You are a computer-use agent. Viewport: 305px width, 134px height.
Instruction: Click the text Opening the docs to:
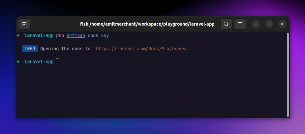(67, 49)
